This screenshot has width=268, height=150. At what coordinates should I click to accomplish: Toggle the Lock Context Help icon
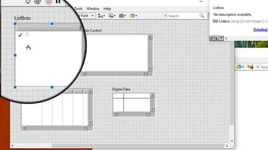pos(216,38)
